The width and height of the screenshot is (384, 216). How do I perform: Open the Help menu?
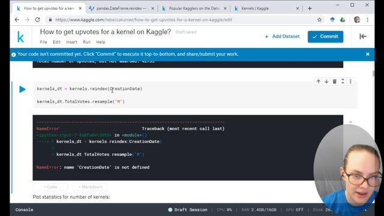tap(101, 42)
